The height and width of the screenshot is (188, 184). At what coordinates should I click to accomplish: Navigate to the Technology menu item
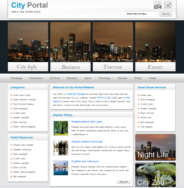point(105,78)
